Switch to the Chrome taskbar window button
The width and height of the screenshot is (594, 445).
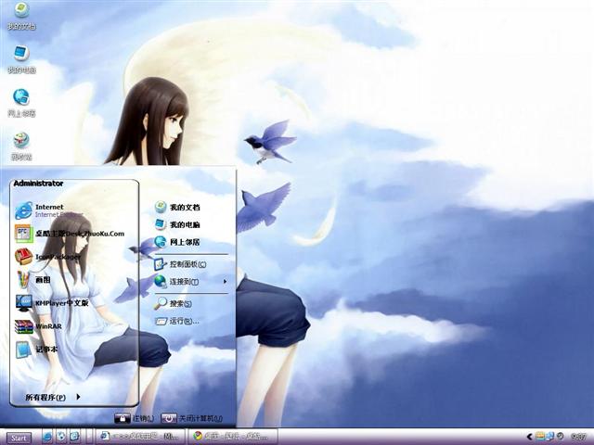[x=233, y=437]
